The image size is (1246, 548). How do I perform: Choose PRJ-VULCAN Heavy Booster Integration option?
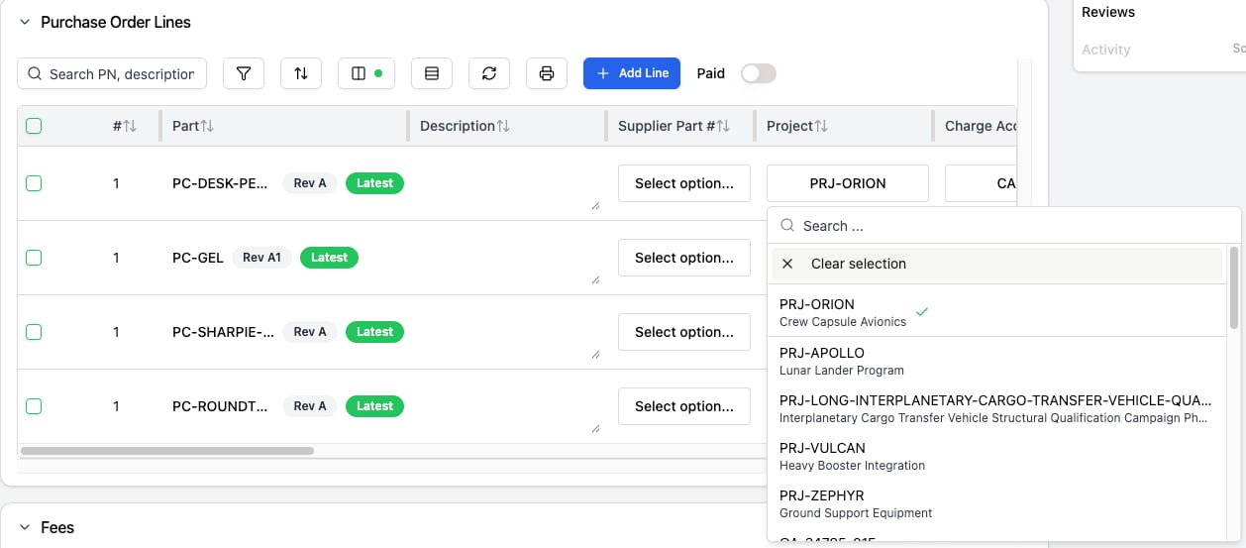[997, 456]
